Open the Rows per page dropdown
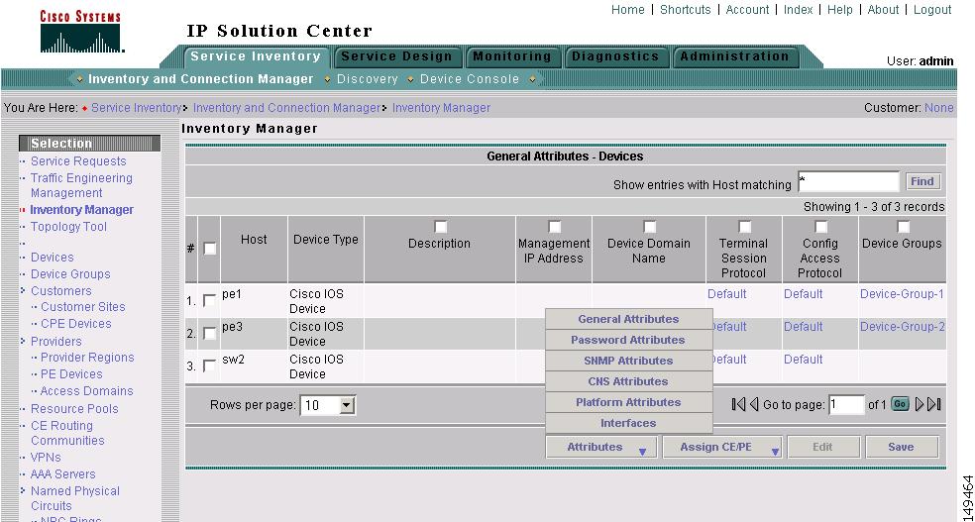The image size is (975, 522). point(328,406)
